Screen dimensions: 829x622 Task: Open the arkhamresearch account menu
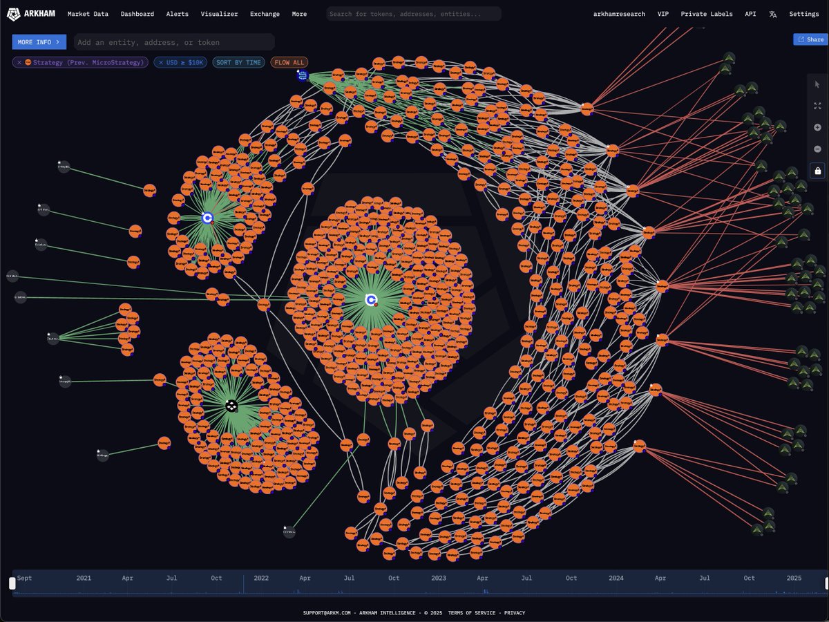[x=619, y=14]
